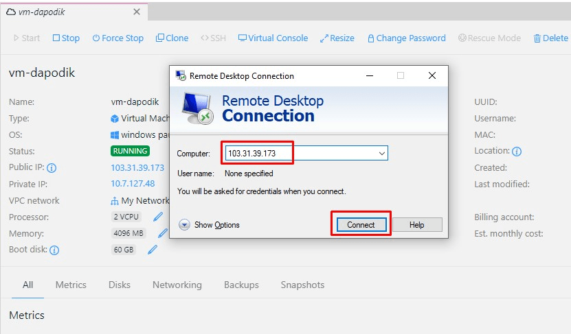The height and width of the screenshot is (334, 571).
Task: Edit Memory 4096 MB pencil icon
Action: (x=162, y=233)
